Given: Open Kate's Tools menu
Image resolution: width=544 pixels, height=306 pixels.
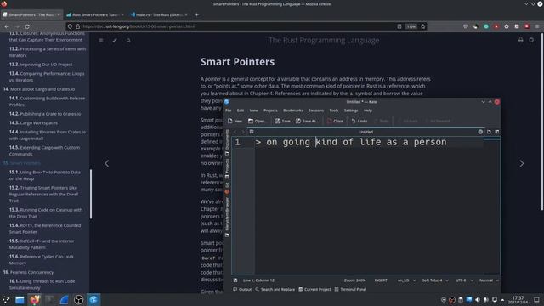Looking at the screenshot, I should pyautogui.click(x=334, y=110).
